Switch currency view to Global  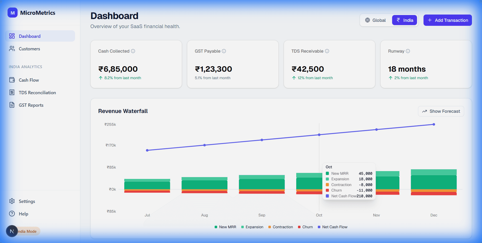375,20
